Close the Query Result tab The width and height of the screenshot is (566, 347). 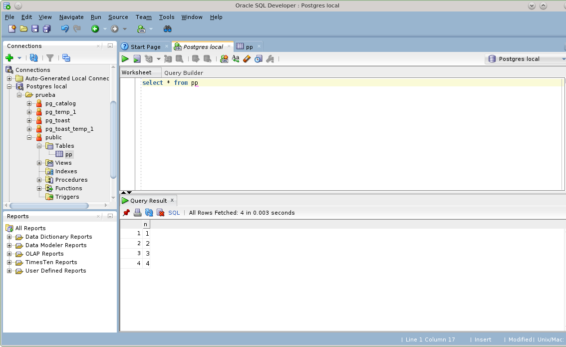click(172, 200)
